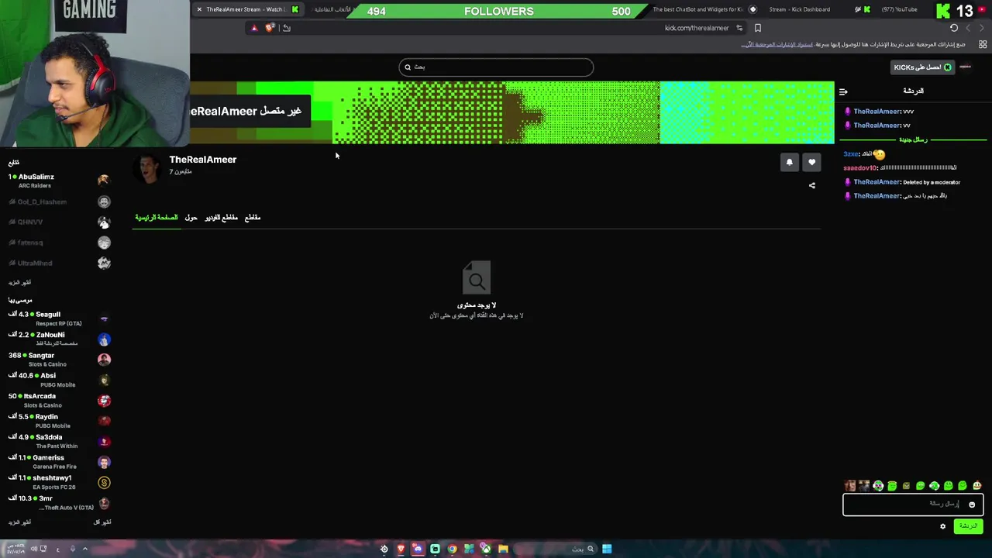Open Brave browser from the taskbar
This screenshot has width=992, height=558.
pyautogui.click(x=401, y=549)
